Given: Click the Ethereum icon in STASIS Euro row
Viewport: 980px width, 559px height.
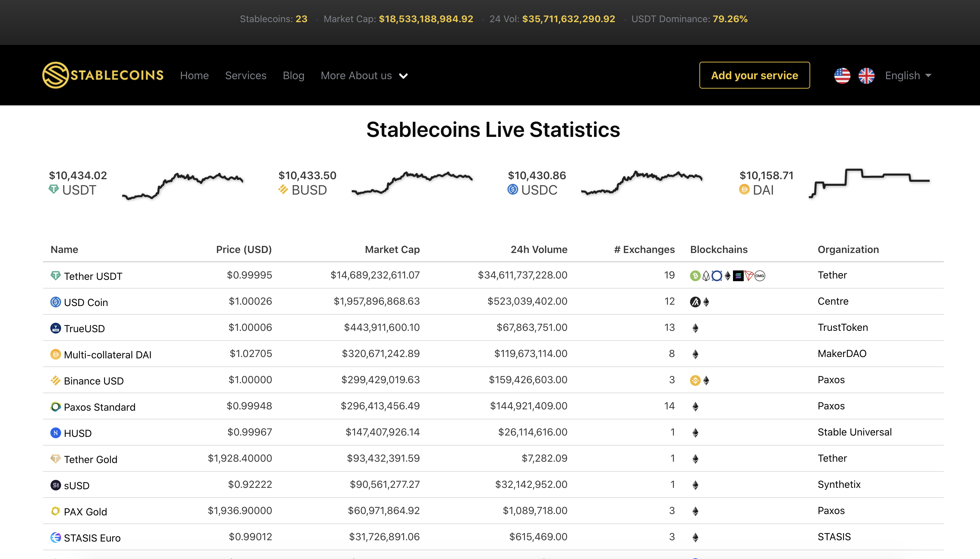Looking at the screenshot, I should (695, 537).
